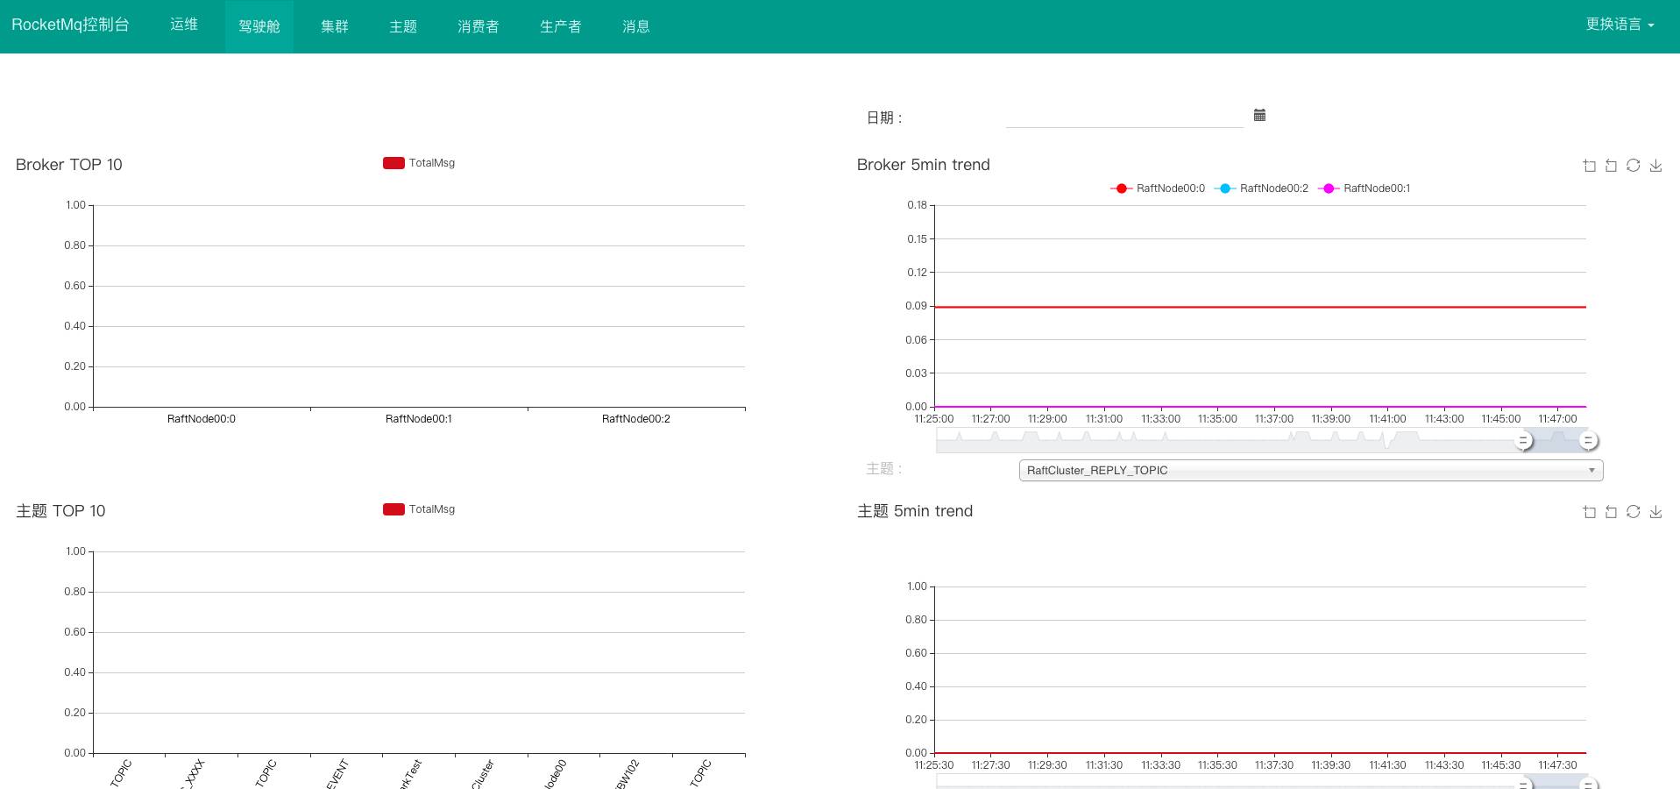Open the 更换语言 language dropdown
Image resolution: width=1680 pixels, height=789 pixels.
click(x=1620, y=25)
